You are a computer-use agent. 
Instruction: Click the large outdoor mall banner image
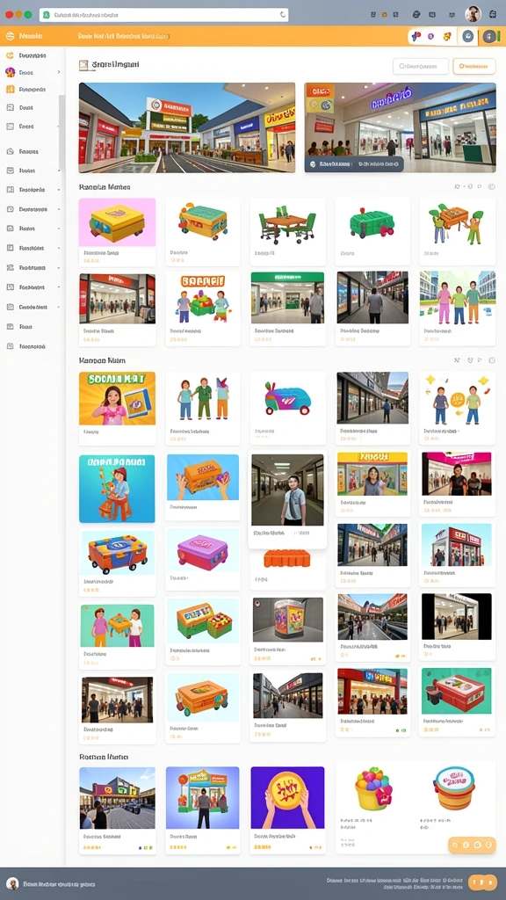click(x=187, y=127)
